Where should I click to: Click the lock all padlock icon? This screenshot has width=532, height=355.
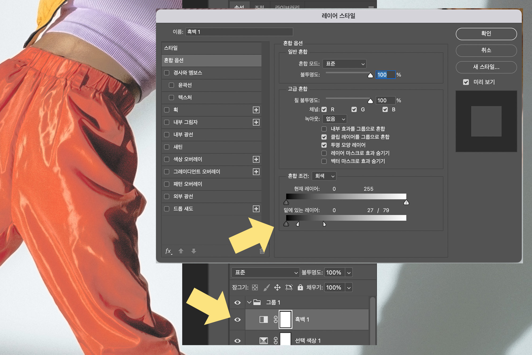tap(300, 287)
